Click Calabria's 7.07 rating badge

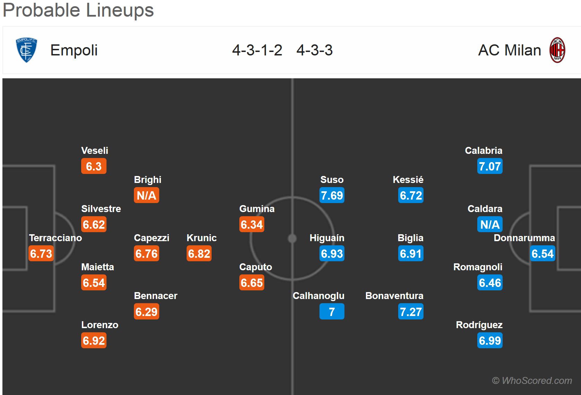490,166
